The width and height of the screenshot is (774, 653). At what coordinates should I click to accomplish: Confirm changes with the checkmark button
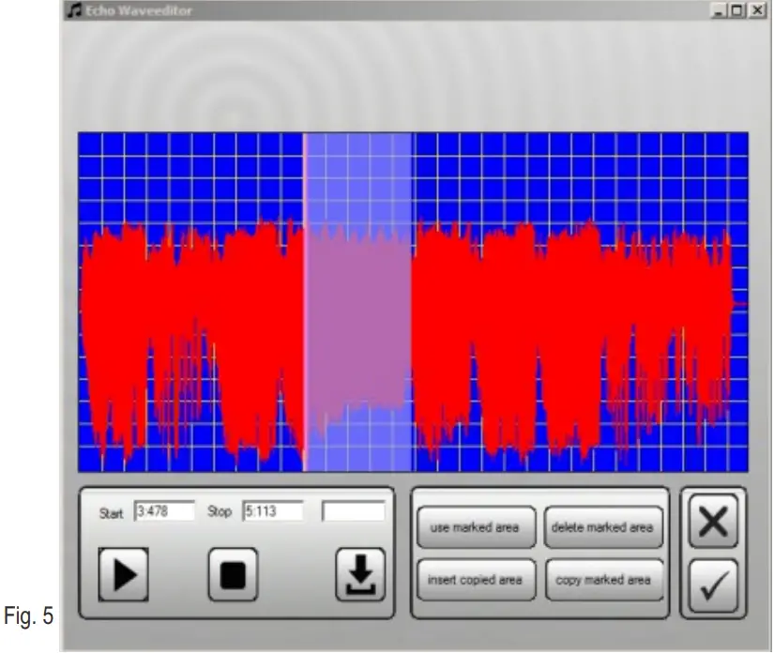point(713,585)
